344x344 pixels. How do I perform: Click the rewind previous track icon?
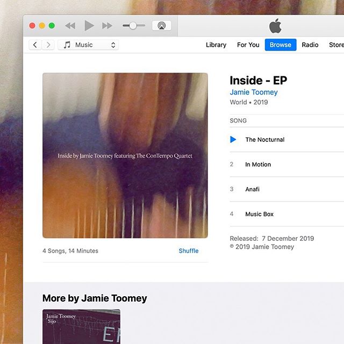pos(70,26)
